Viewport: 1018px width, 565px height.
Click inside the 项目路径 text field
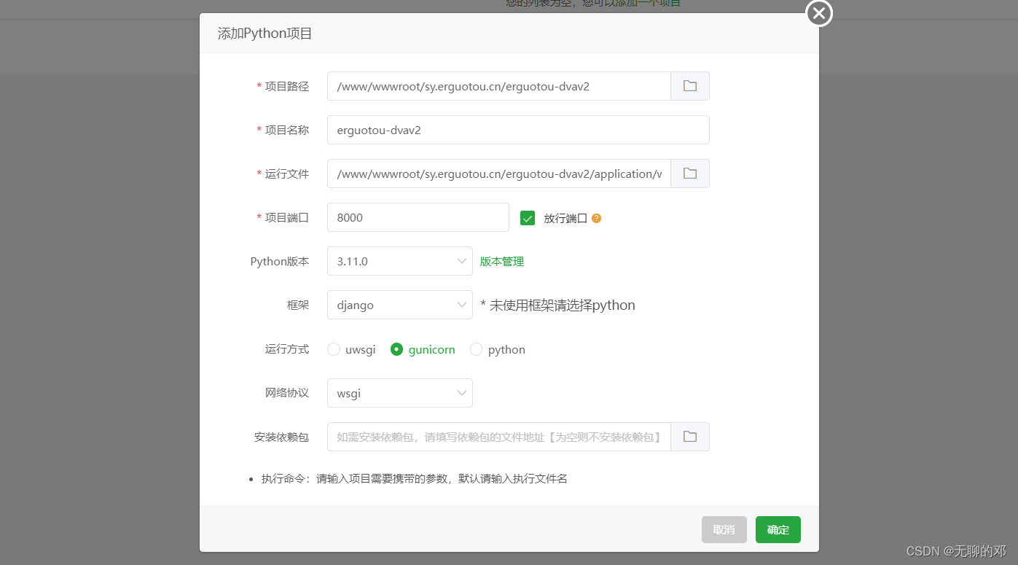[x=498, y=85]
